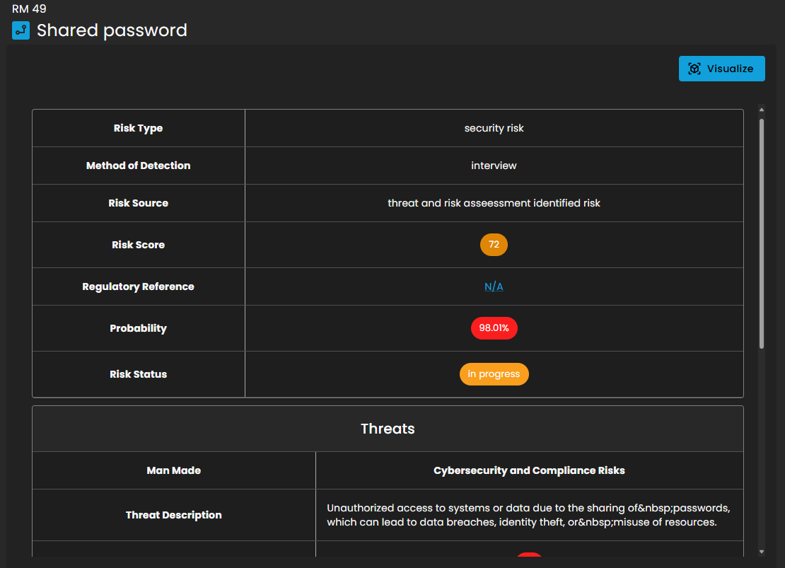785x568 pixels.
Task: Click the 'RM 49' identifier label
Action: 29,9
